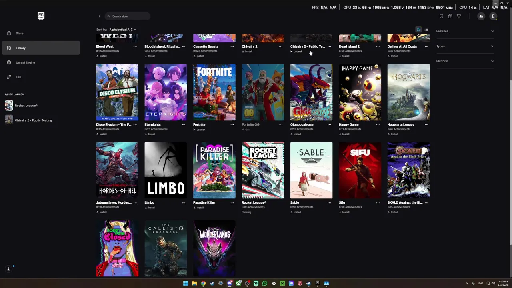This screenshot has width=512, height=288.
Task: Click the Deliver At All Costs title
Action: (402, 46)
